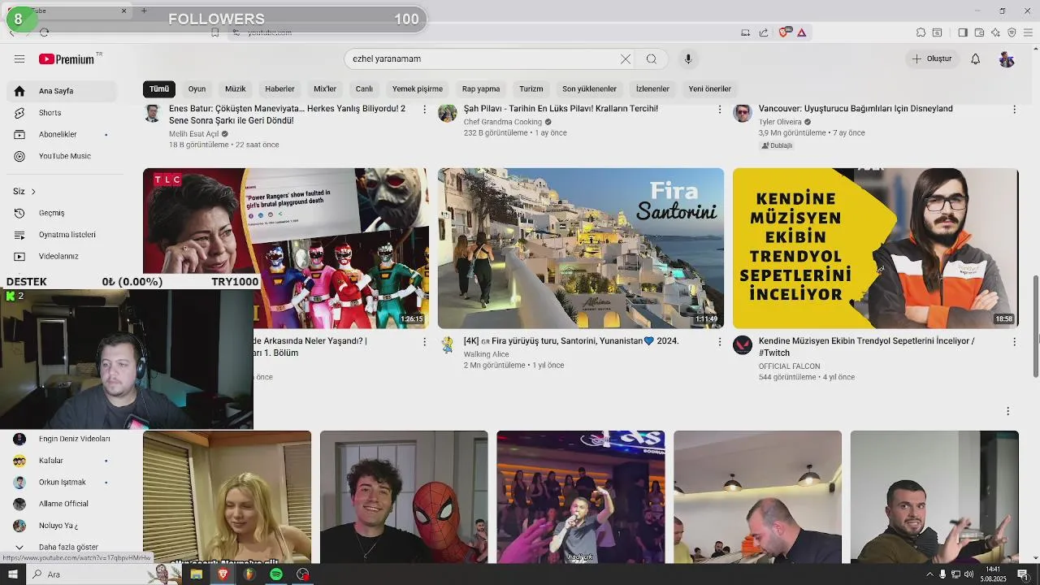
Task: Reload the page with refresh icon
Action: pos(44,32)
